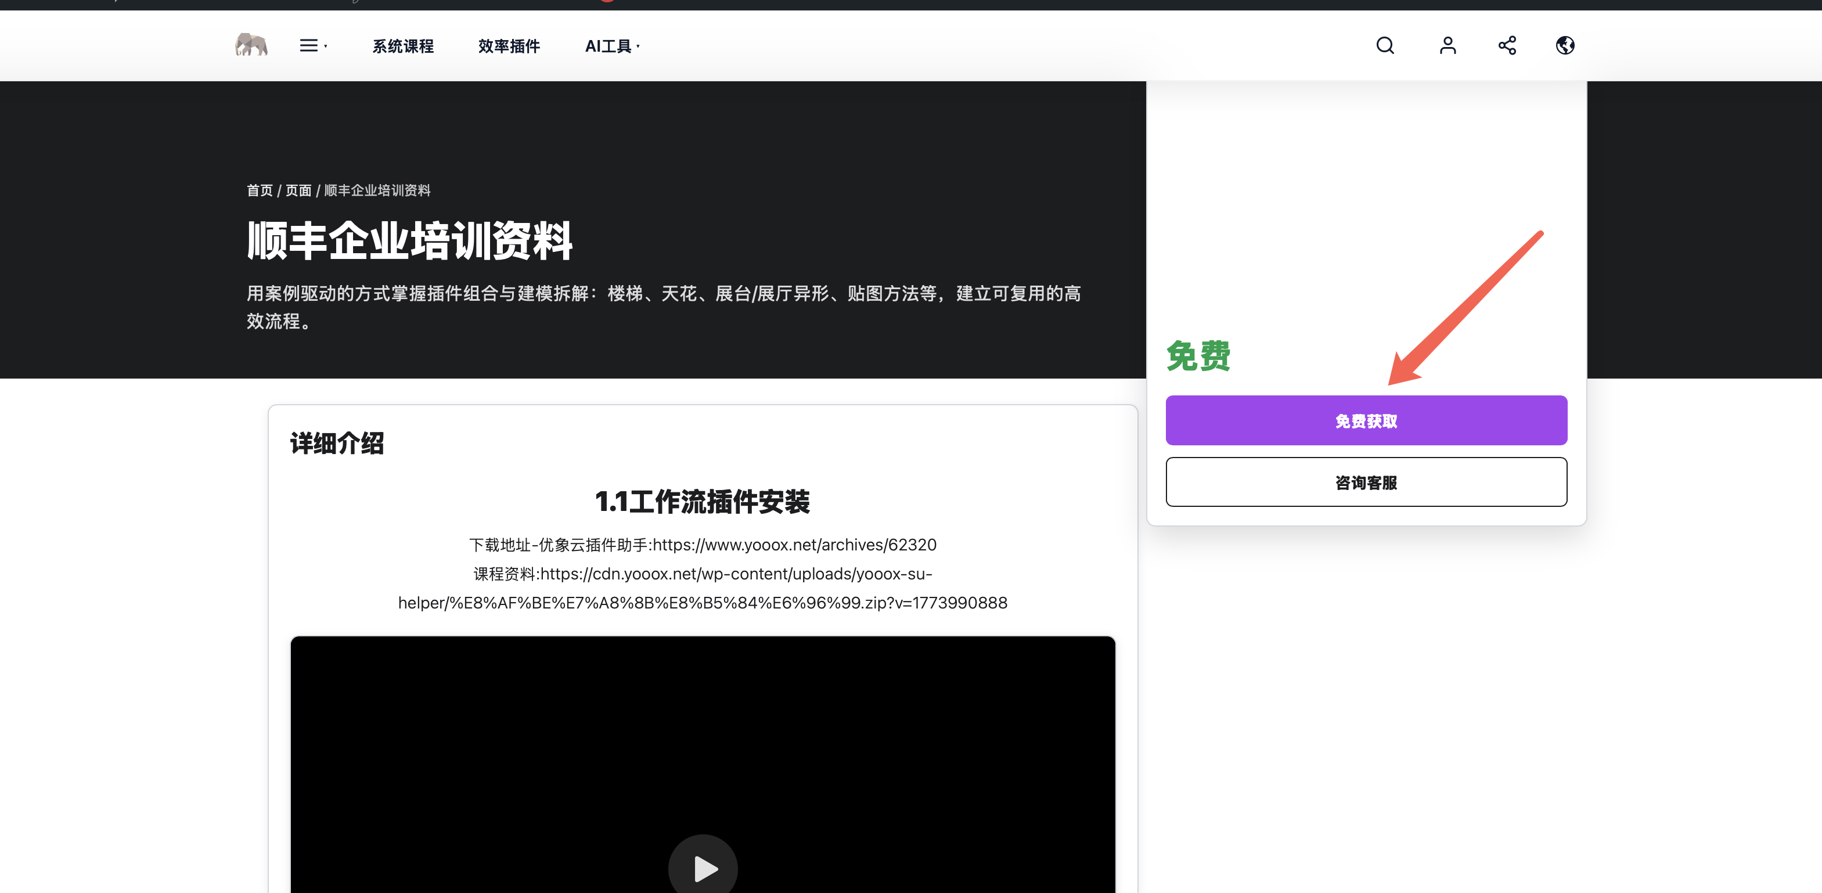The image size is (1822, 893).
Task: Click the search magnifier icon
Action: coord(1385,45)
